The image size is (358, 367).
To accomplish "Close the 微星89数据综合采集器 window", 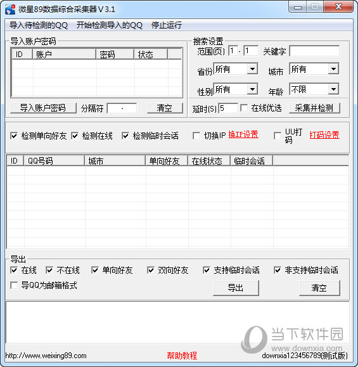I will pyautogui.click(x=338, y=7).
